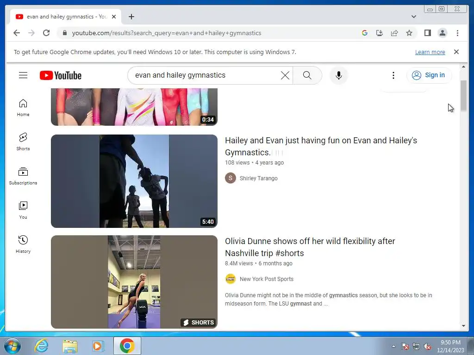Image resolution: width=474 pixels, height=355 pixels.
Task: Share this page from address bar
Action: coord(394,33)
